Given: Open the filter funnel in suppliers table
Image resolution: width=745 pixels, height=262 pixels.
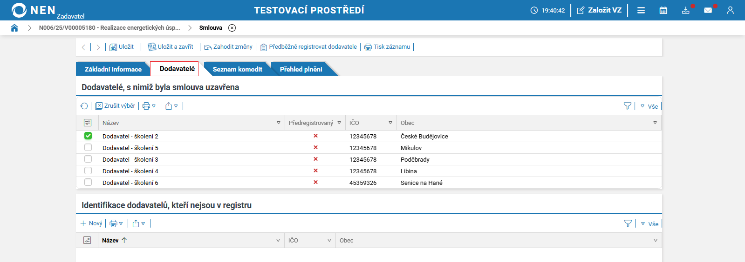Looking at the screenshot, I should click(627, 106).
